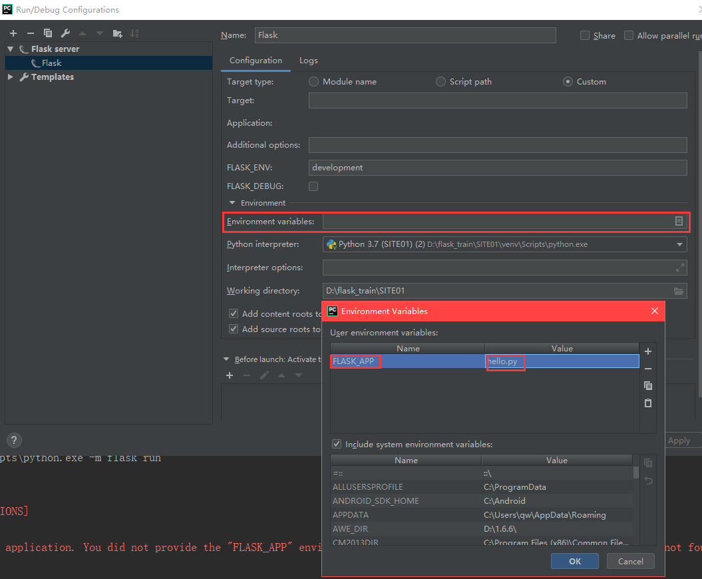Create a new configurations folder
Screen dimensions: 702x579
pyautogui.click(x=117, y=33)
